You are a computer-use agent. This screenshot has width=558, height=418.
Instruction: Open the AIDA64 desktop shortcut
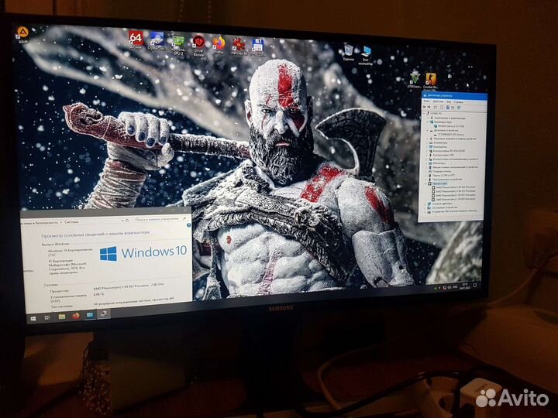click(136, 39)
